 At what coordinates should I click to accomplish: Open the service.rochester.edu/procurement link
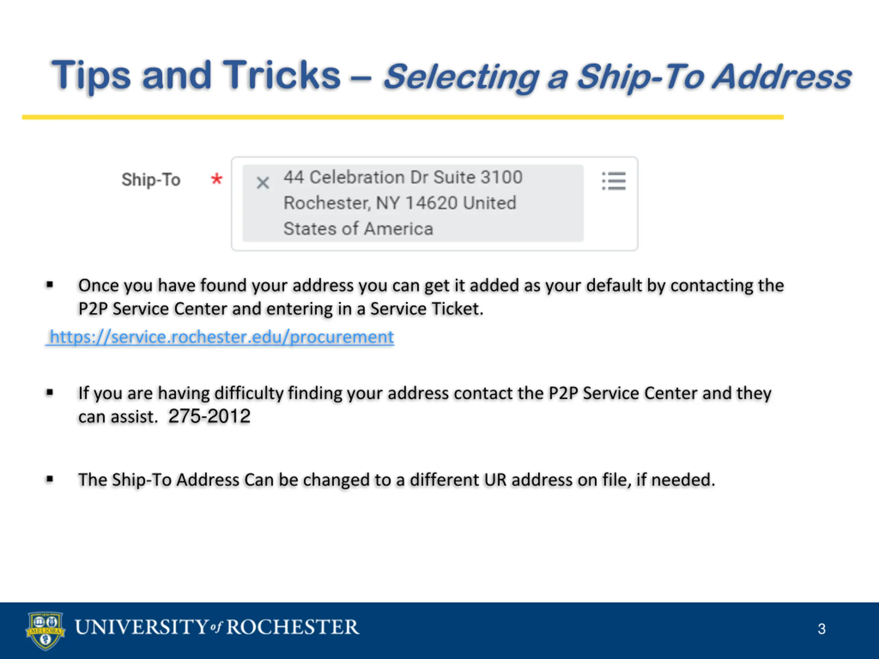(220, 337)
